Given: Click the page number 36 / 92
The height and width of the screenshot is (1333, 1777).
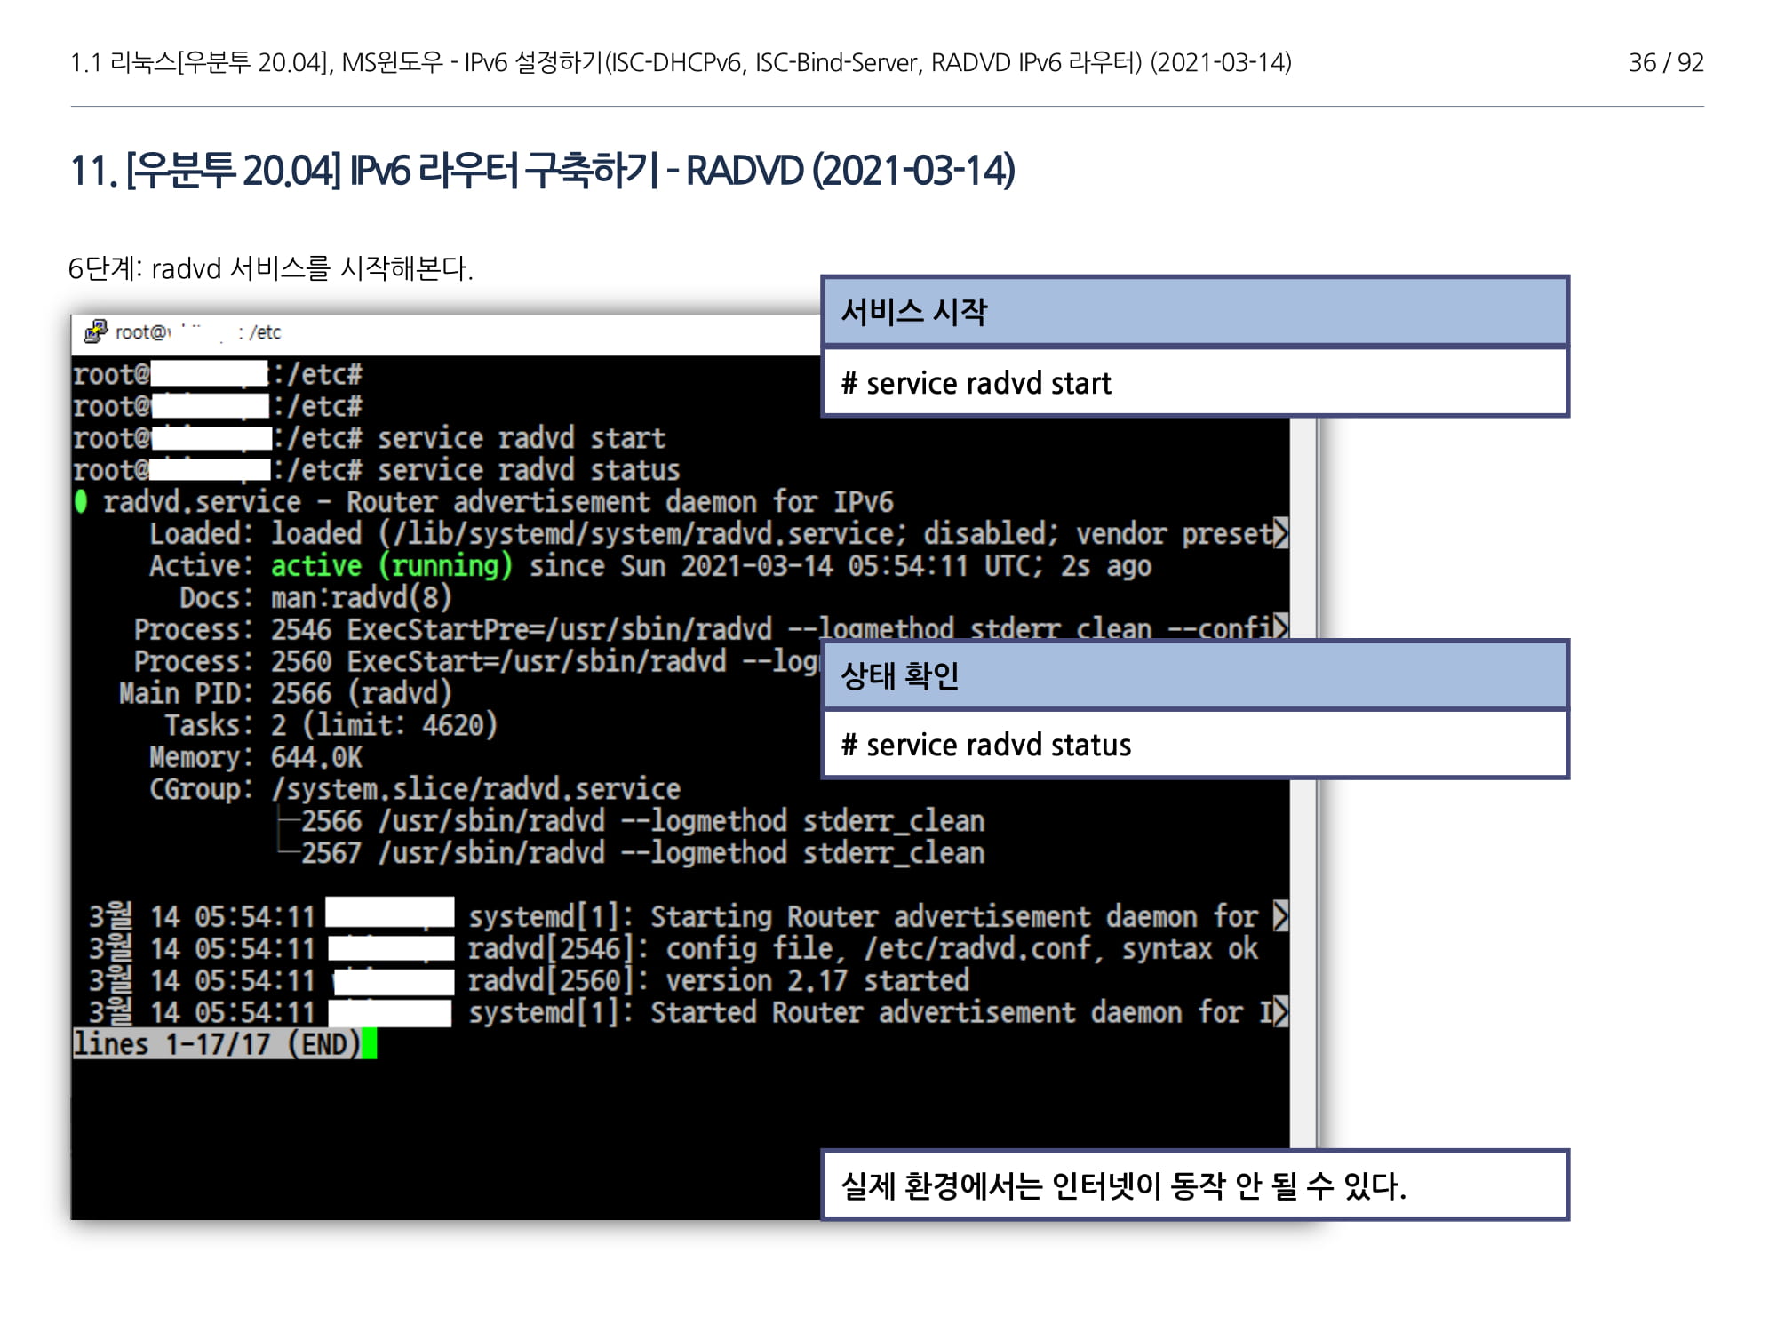Looking at the screenshot, I should (x=1665, y=62).
